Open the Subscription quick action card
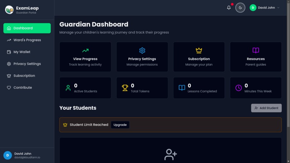The height and width of the screenshot is (163, 290). click(x=199, y=57)
